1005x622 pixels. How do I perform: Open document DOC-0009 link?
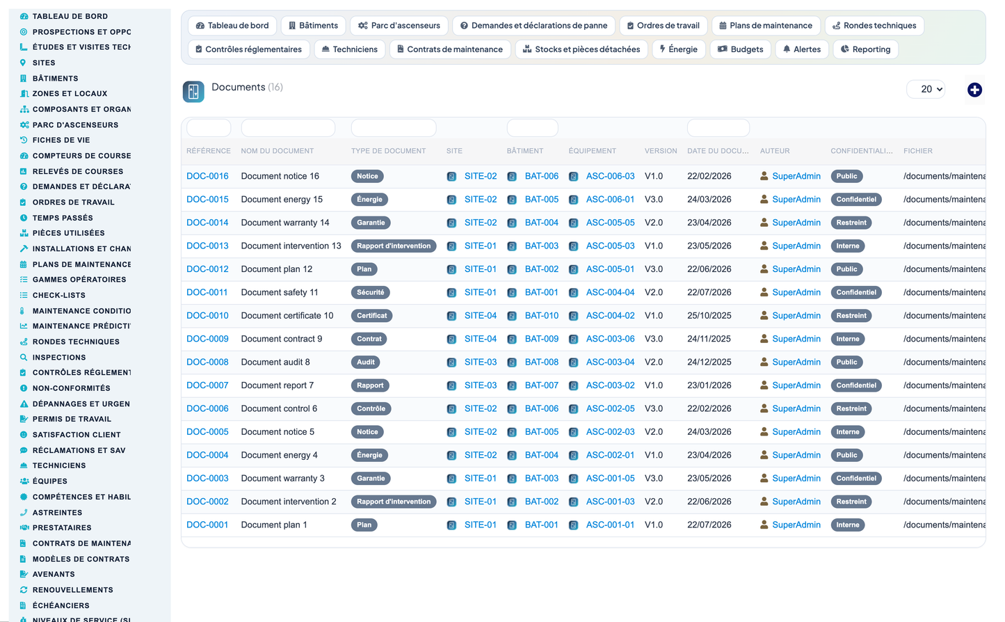[x=207, y=339]
